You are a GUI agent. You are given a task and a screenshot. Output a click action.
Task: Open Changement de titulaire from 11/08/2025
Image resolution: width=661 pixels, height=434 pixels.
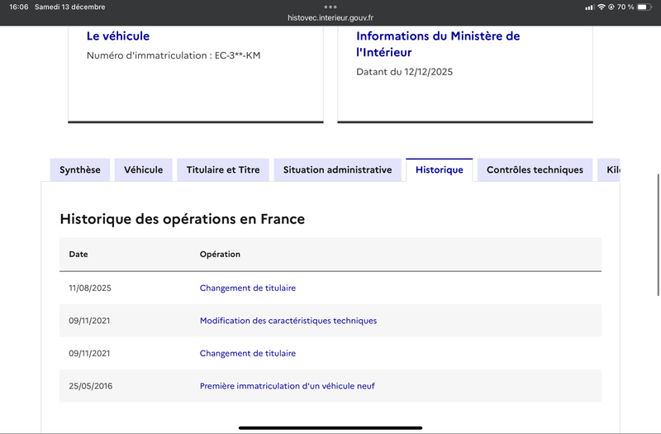pyautogui.click(x=248, y=289)
